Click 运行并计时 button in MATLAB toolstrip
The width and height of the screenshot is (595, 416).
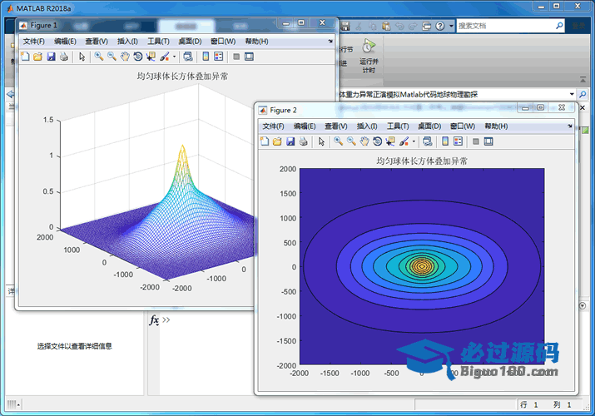coord(369,56)
